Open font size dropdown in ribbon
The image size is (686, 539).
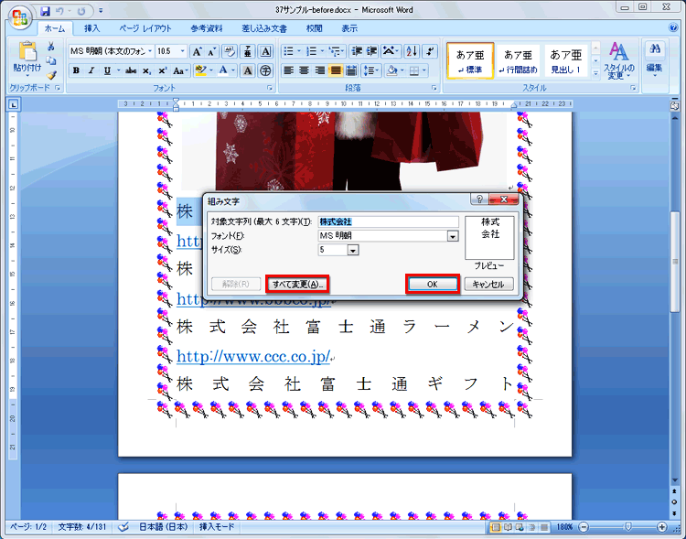click(x=183, y=51)
